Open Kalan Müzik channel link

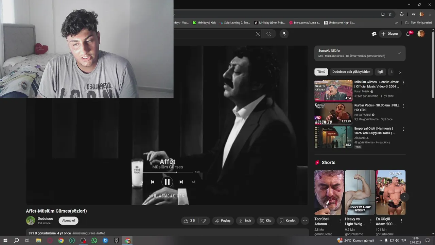click(362, 92)
